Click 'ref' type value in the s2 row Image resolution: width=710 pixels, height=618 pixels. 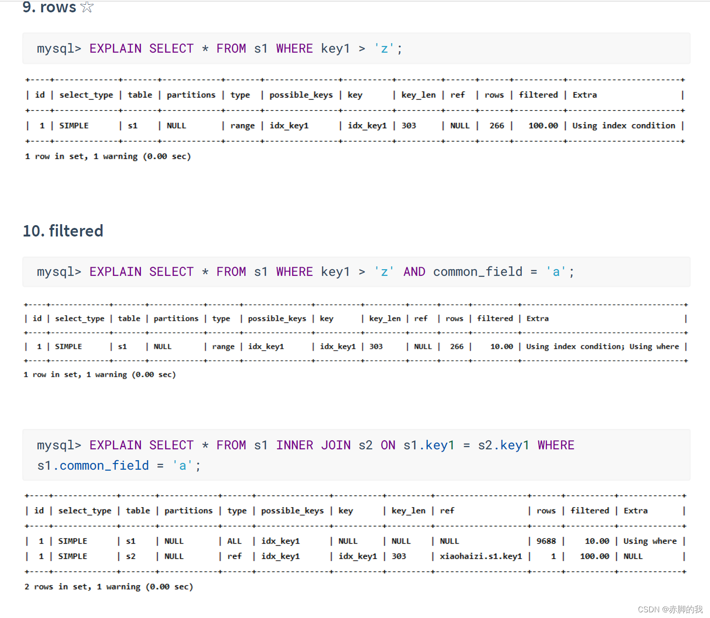tap(234, 556)
